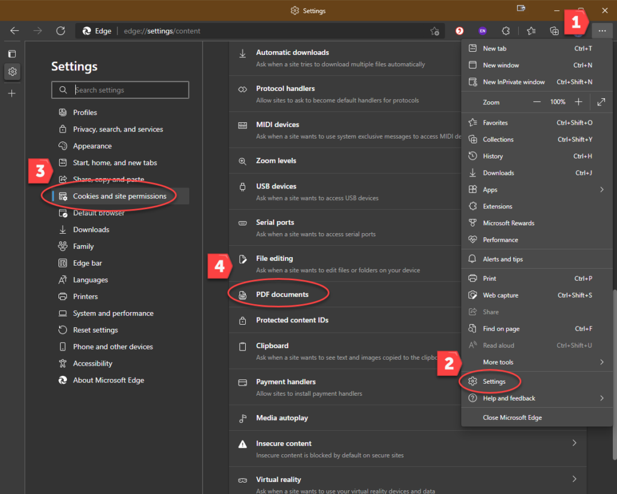Click the zoom in plus button
The width and height of the screenshot is (617, 494).
click(578, 102)
